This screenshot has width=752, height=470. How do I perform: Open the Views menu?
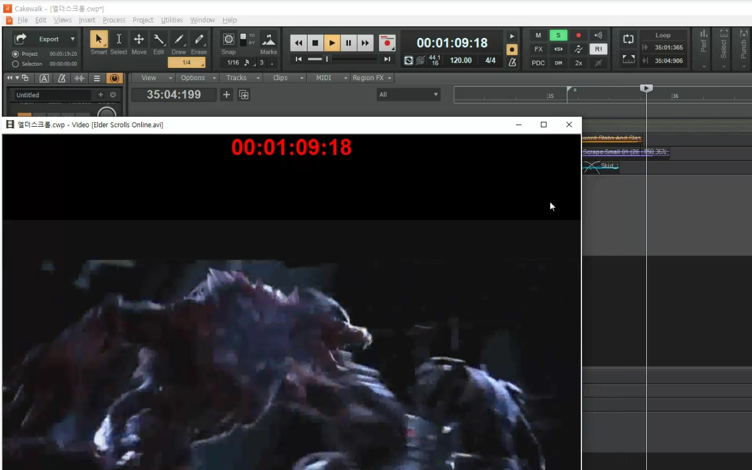[62, 20]
